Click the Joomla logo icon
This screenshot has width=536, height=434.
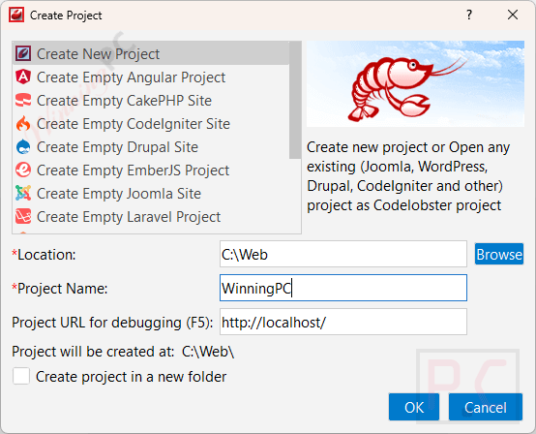pos(23,194)
